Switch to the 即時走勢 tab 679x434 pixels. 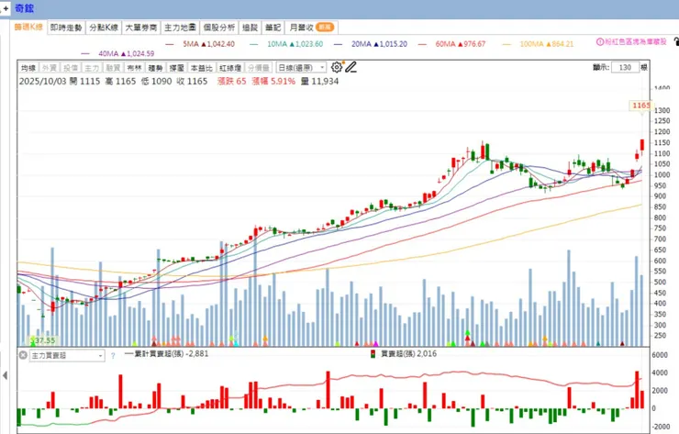(x=66, y=28)
